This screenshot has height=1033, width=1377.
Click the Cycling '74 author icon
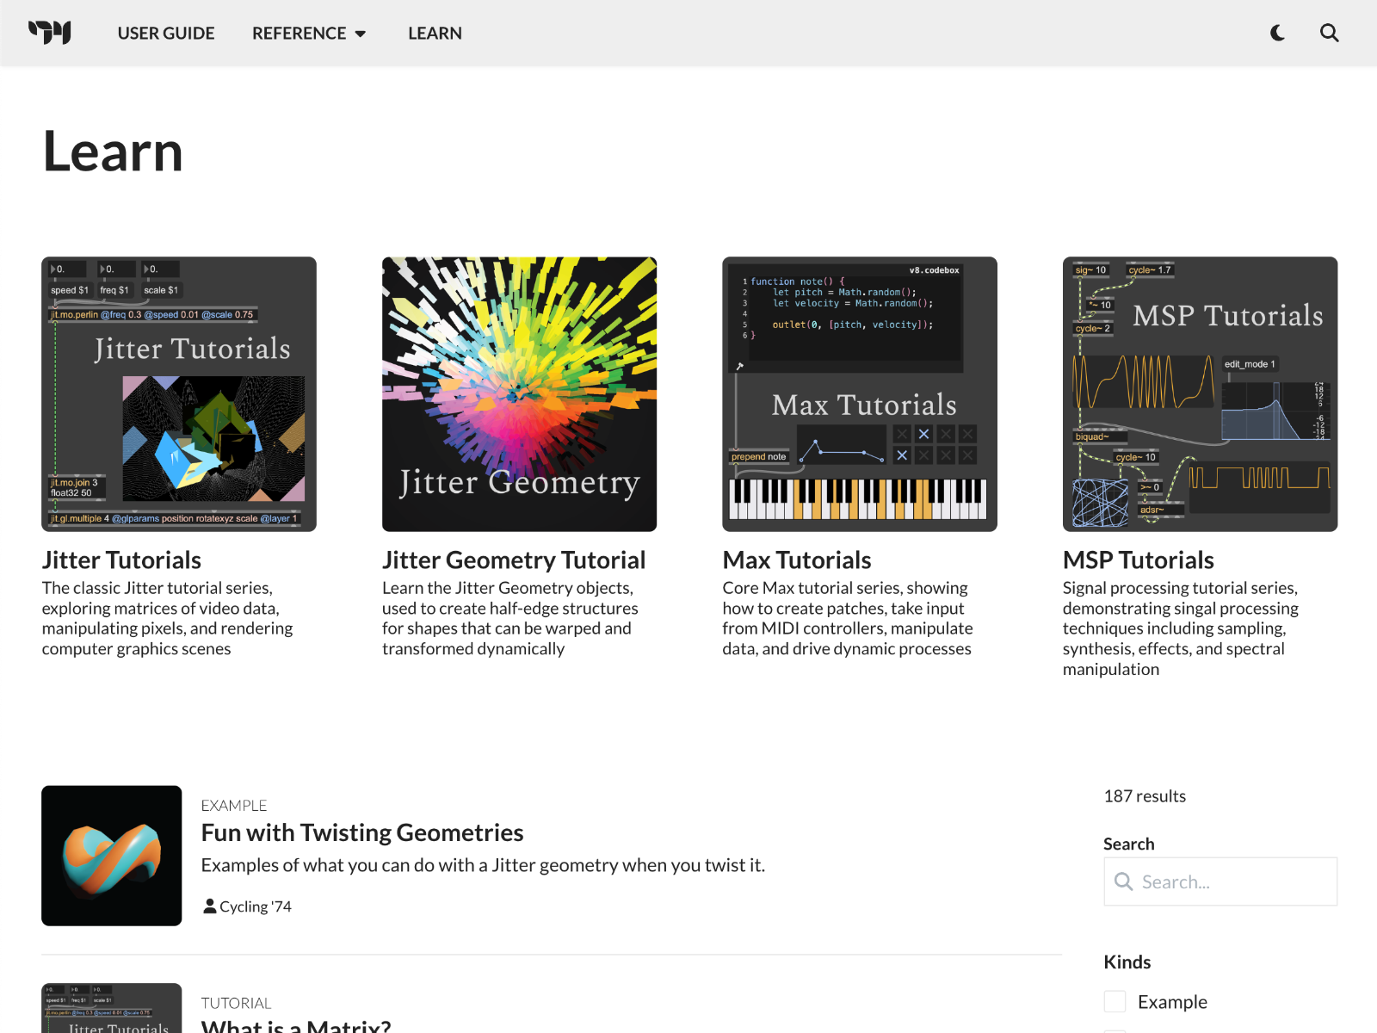tap(209, 906)
